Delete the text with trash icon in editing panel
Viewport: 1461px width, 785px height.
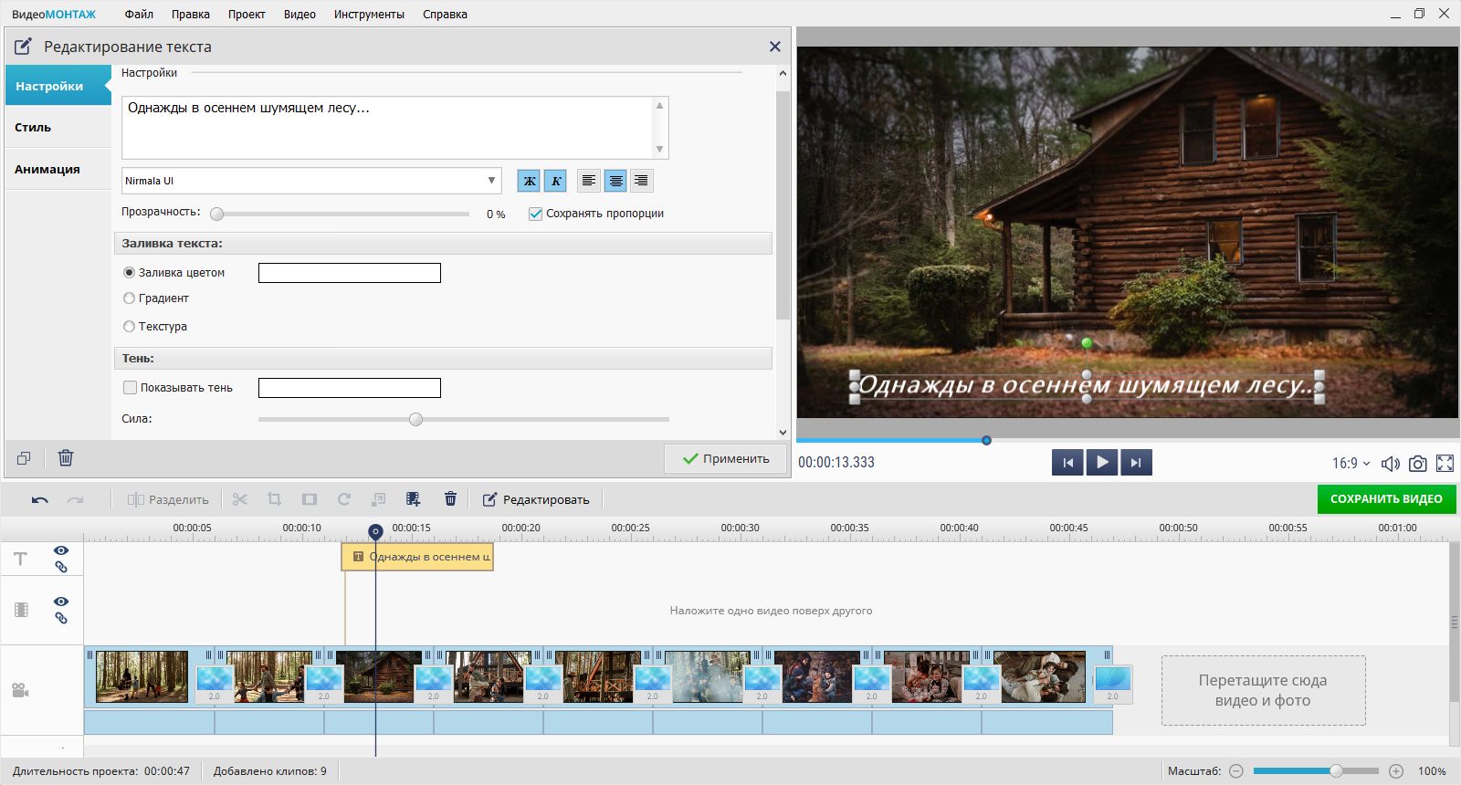click(66, 458)
